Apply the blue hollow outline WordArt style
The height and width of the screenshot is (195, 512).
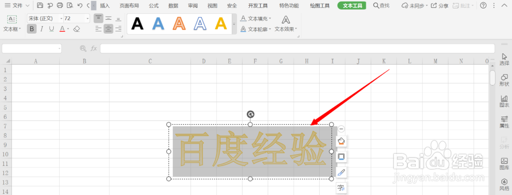[200, 24]
